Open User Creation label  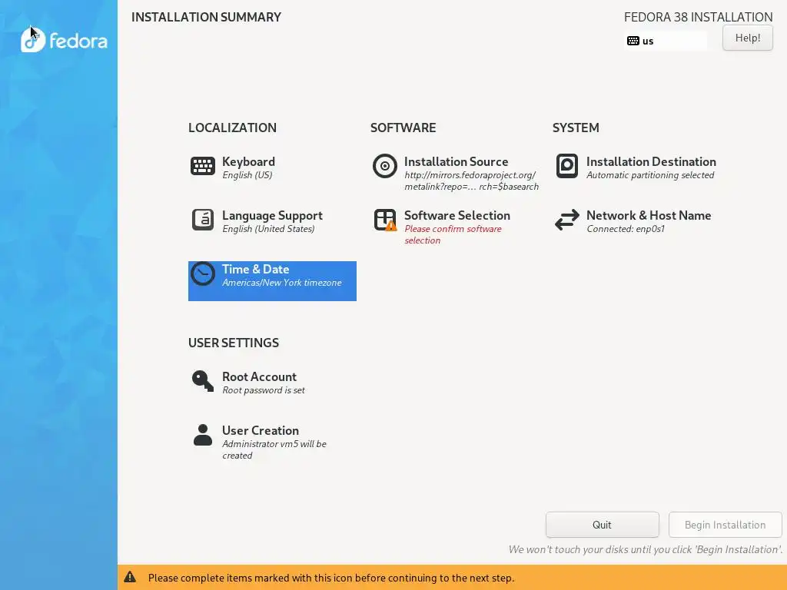pyautogui.click(x=261, y=430)
